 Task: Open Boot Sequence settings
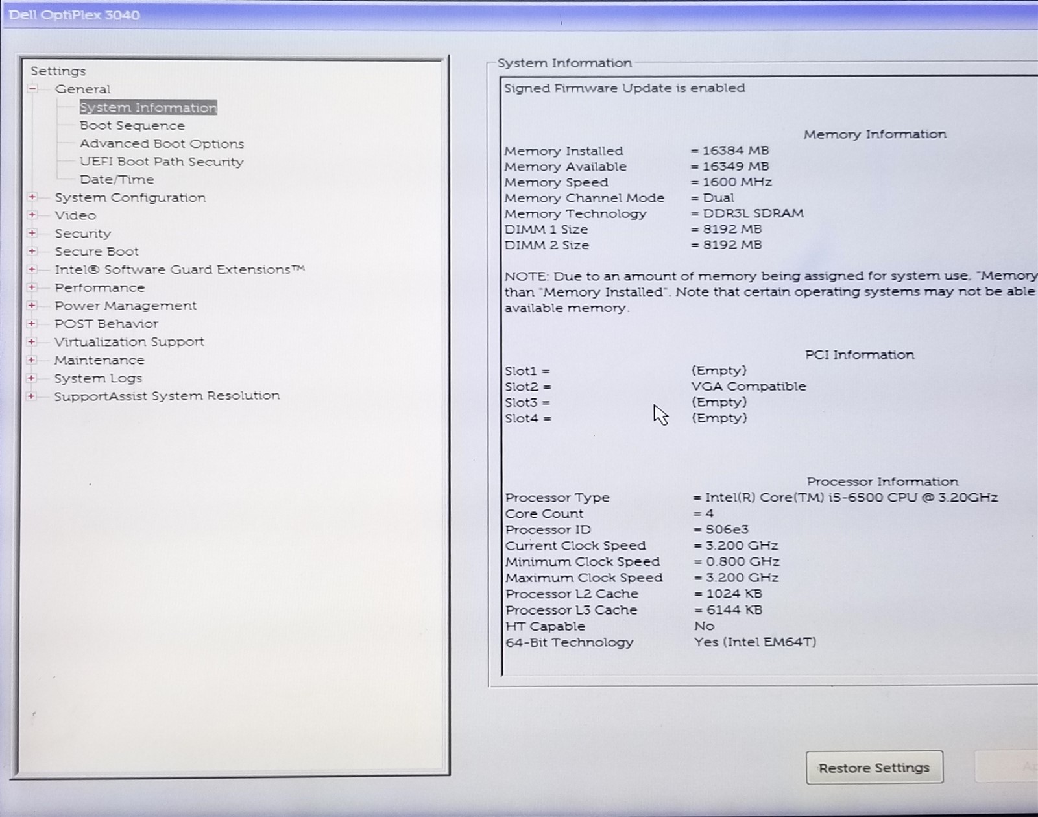[x=132, y=125]
